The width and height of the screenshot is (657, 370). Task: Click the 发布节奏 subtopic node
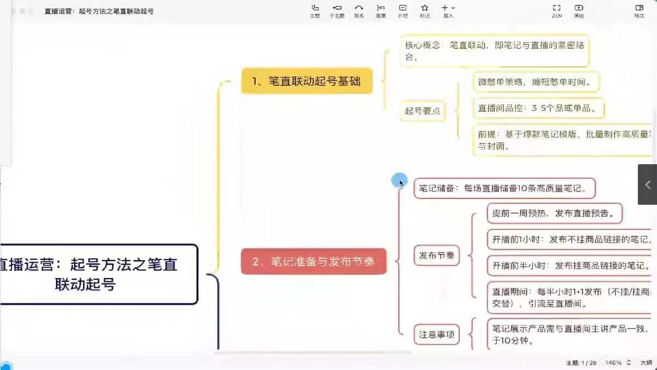436,256
